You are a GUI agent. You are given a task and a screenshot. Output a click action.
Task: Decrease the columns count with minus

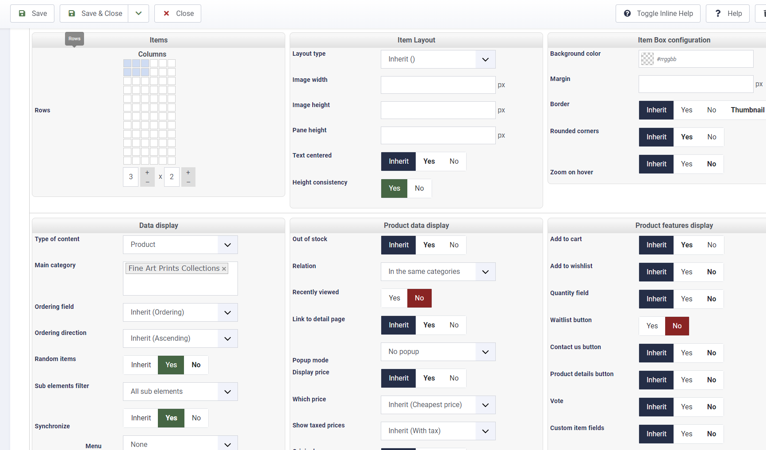[147, 182]
